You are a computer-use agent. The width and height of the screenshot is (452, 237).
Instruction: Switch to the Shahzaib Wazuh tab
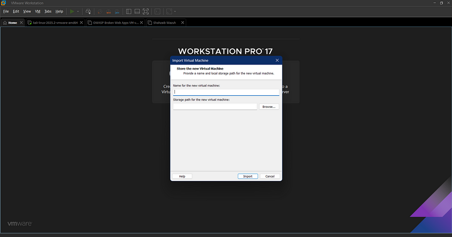[x=166, y=23]
